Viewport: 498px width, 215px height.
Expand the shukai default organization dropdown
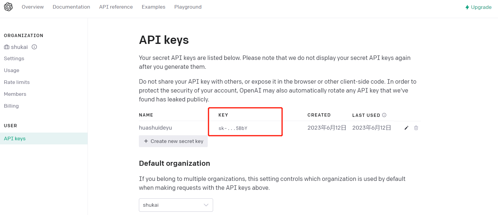[176, 205]
